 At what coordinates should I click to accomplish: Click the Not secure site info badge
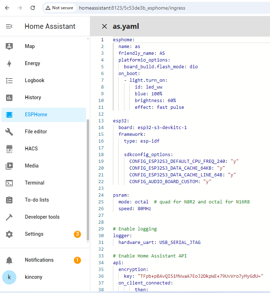pos(59,8)
